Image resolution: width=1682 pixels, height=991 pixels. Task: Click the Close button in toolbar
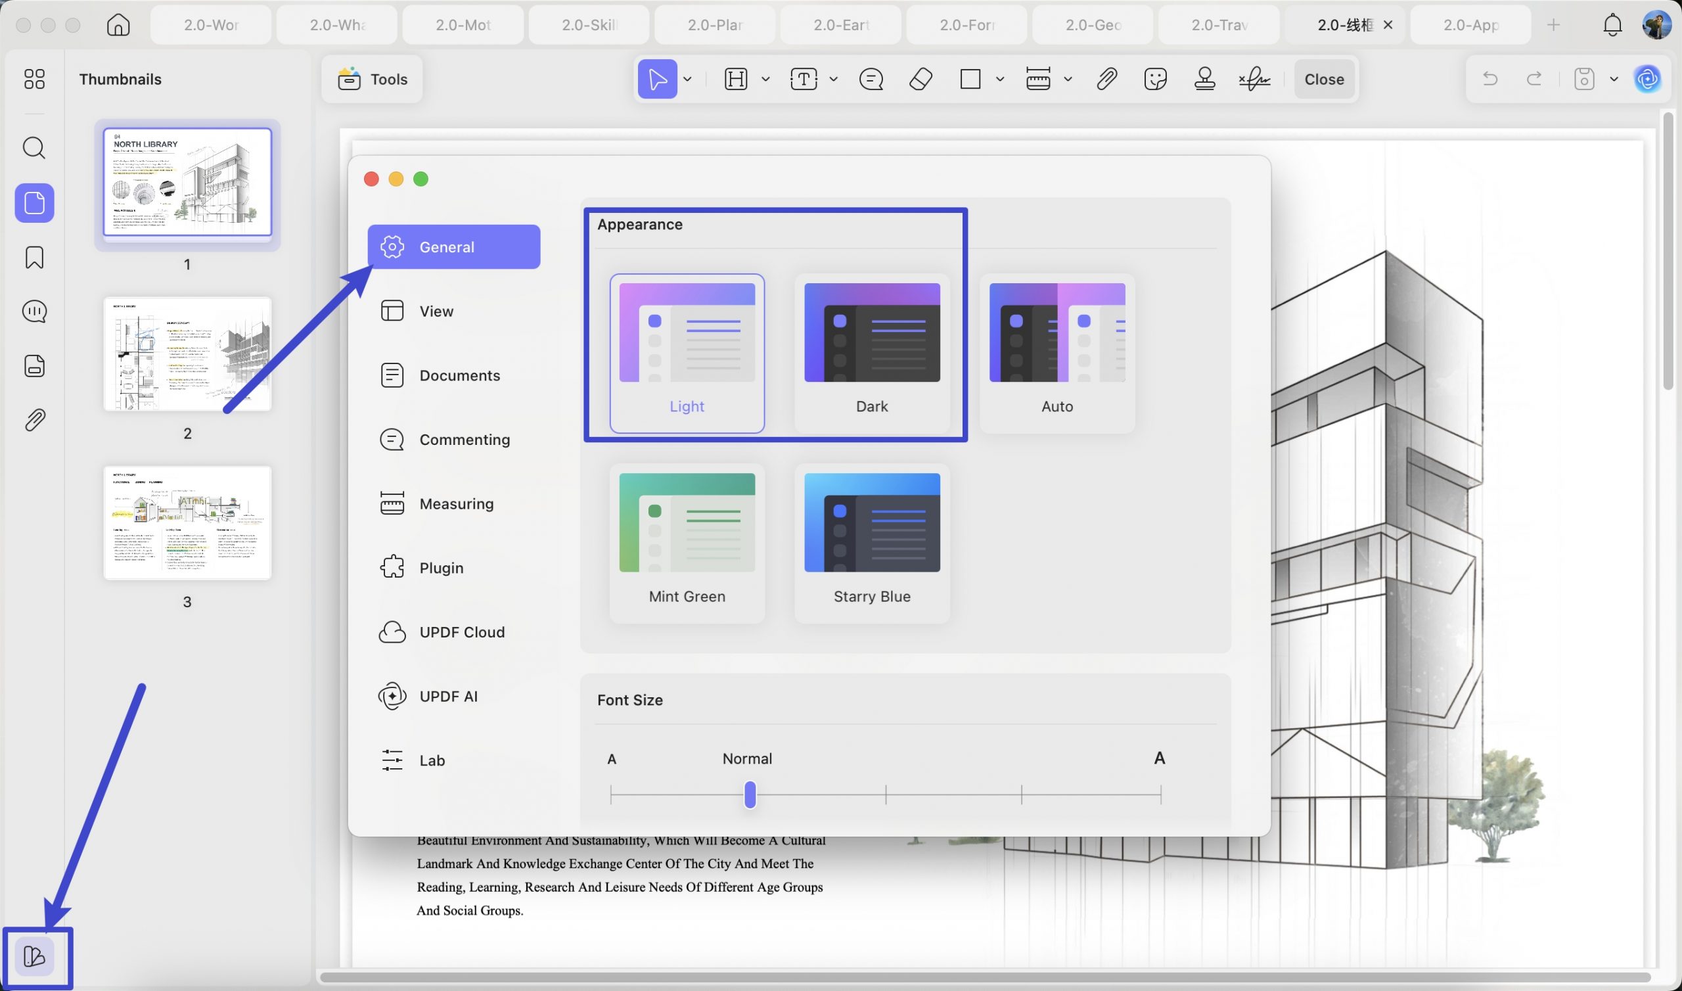pos(1324,79)
